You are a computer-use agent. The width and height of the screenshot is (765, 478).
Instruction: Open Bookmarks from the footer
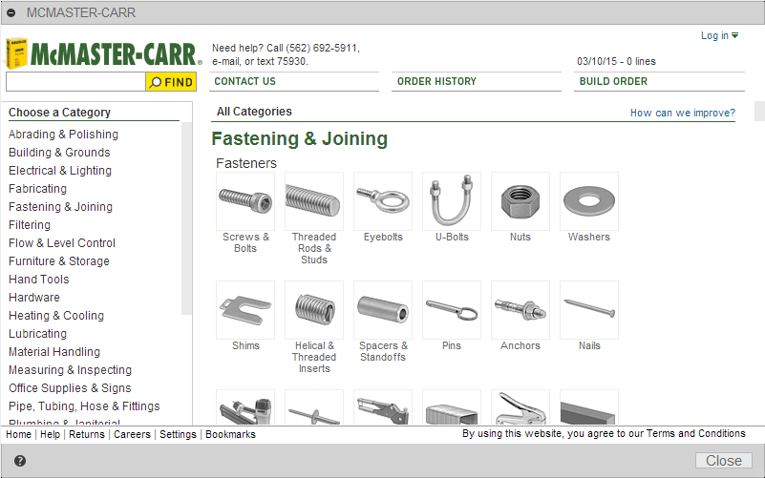pos(230,434)
